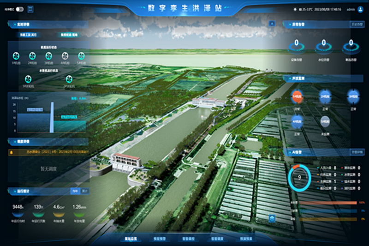The width and height of the screenshot is (369, 246).
Task: Select the grey 4#机组 fan icon
Action: pyautogui.click(x=64, y=55)
